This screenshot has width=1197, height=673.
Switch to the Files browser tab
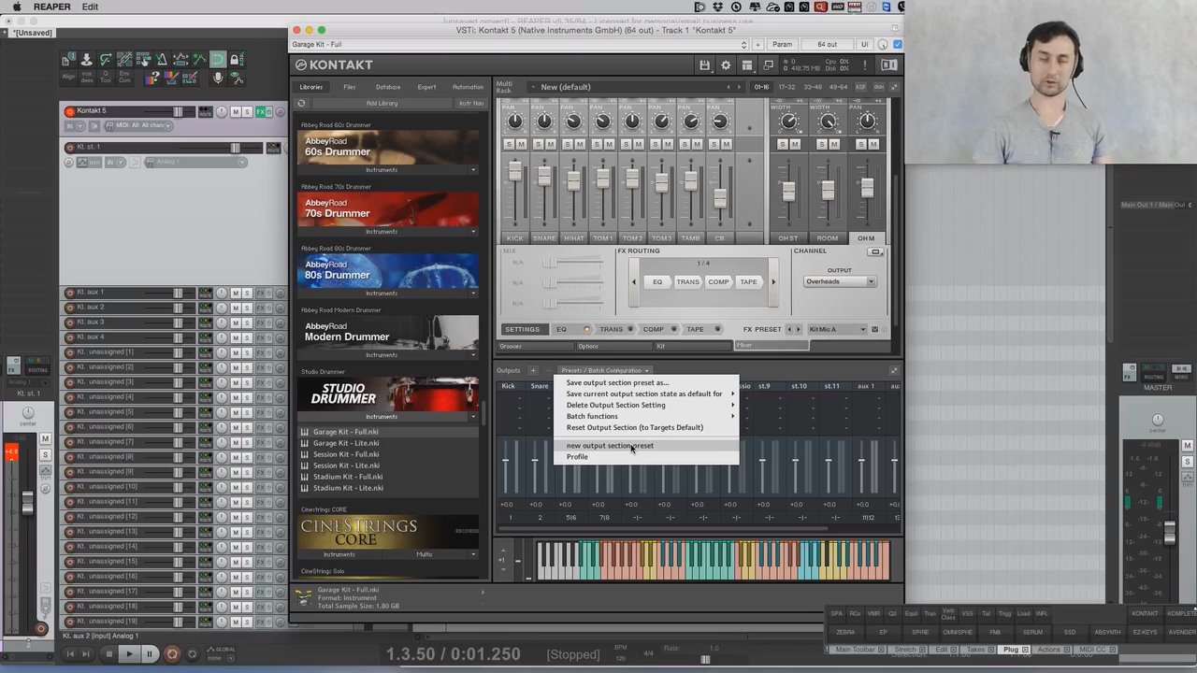pos(349,87)
